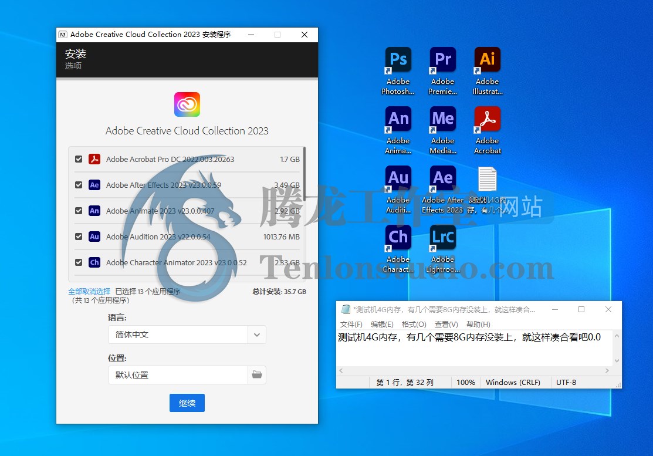Open Notepad 文件(F) menu

[351, 325]
